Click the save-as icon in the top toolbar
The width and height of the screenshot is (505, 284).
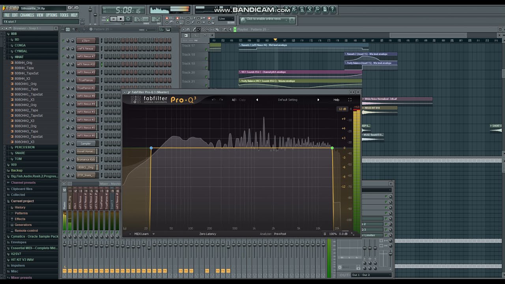294,9
